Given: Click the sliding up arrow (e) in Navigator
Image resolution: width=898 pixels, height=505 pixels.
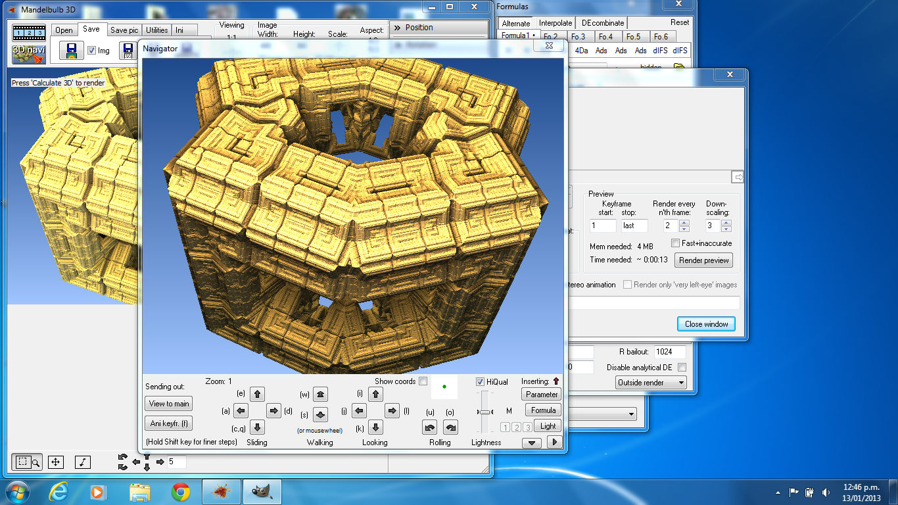Looking at the screenshot, I should tap(257, 395).
